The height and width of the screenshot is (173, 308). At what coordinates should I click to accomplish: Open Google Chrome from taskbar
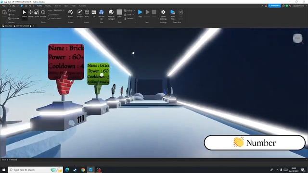coord(83,170)
